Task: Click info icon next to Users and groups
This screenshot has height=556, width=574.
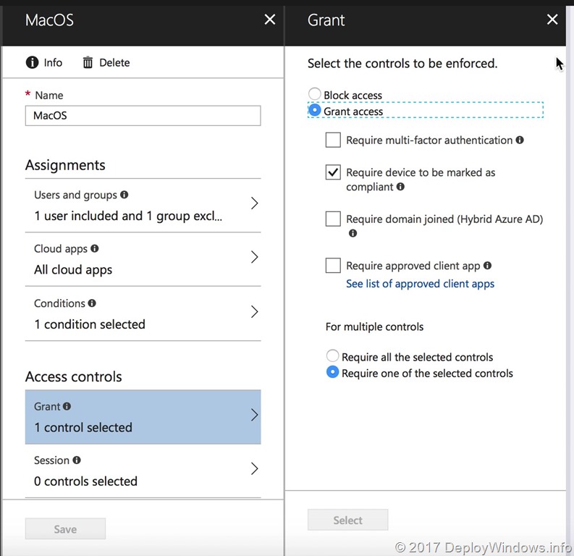Action: 124,195
